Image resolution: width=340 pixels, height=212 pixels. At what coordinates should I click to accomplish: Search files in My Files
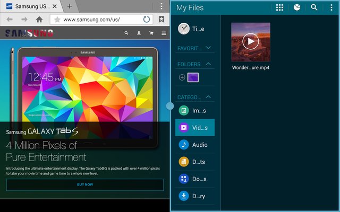tap(314, 7)
